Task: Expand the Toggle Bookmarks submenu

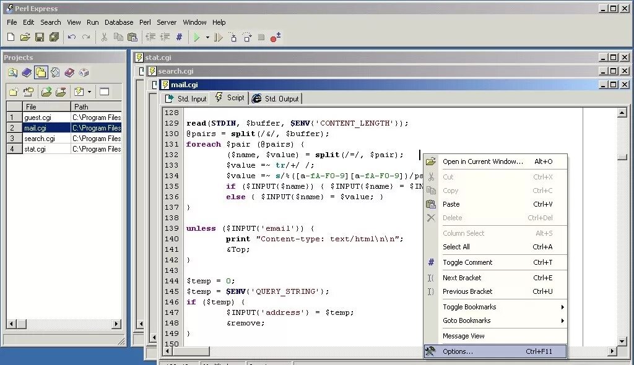Action: click(495, 307)
